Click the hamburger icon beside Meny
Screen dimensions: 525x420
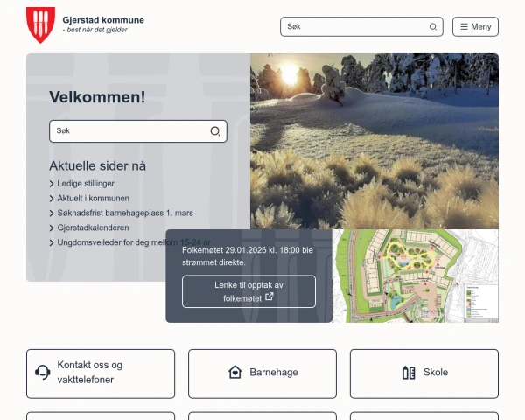464,27
